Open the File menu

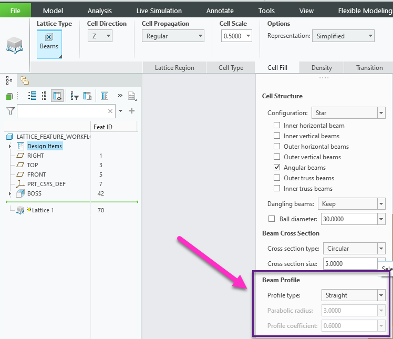15,11
